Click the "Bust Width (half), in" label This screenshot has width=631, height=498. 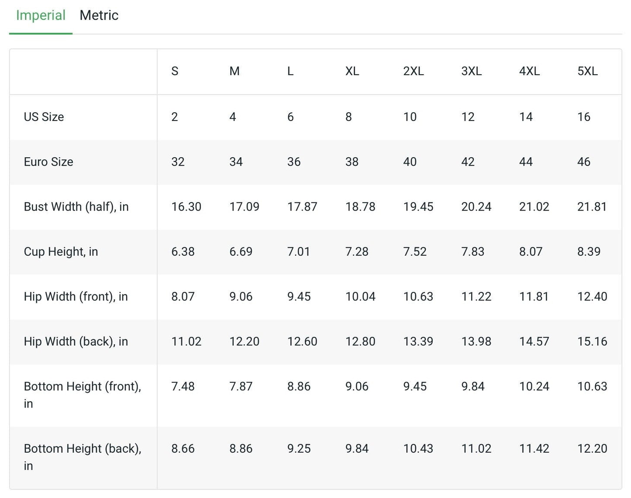76,207
